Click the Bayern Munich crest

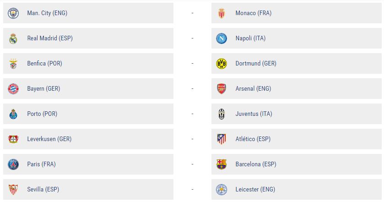coord(13,89)
